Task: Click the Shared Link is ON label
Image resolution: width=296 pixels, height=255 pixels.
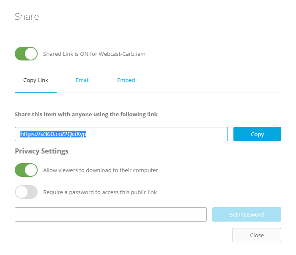Action: [x=94, y=54]
